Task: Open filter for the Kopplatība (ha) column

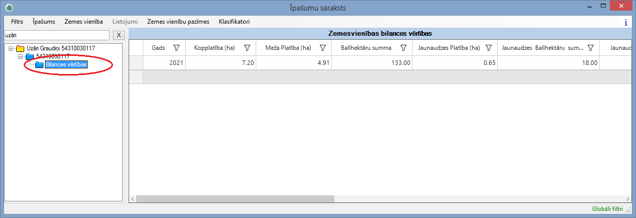Action: click(x=247, y=48)
